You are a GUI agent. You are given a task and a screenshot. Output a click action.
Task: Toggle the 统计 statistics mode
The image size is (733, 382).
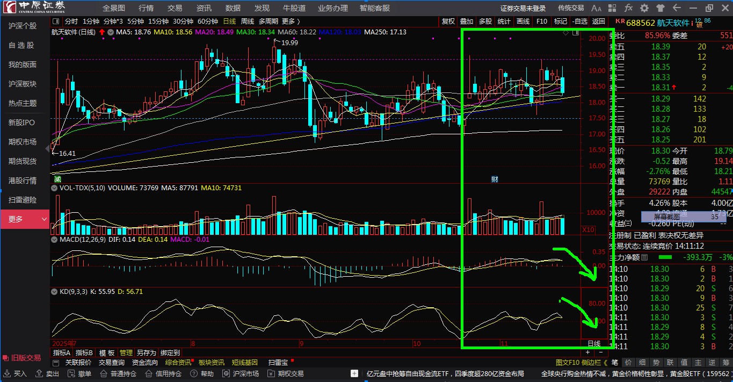(x=504, y=21)
